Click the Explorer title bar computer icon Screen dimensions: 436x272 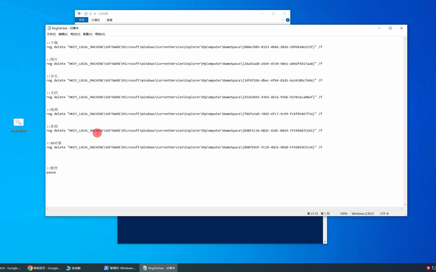[x=79, y=14]
